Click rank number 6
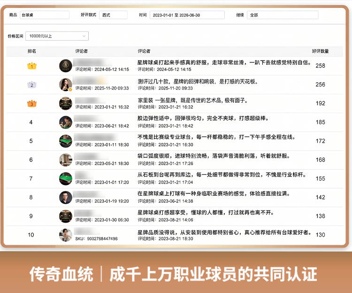This screenshot has width=352, height=293. coord(31,160)
